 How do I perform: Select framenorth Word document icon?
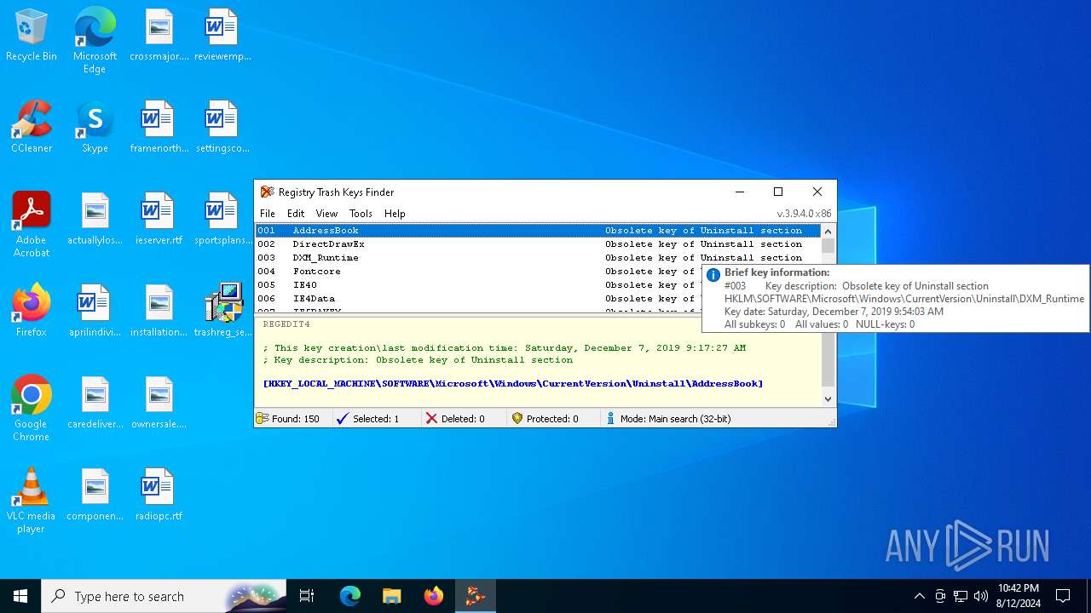[159, 128]
